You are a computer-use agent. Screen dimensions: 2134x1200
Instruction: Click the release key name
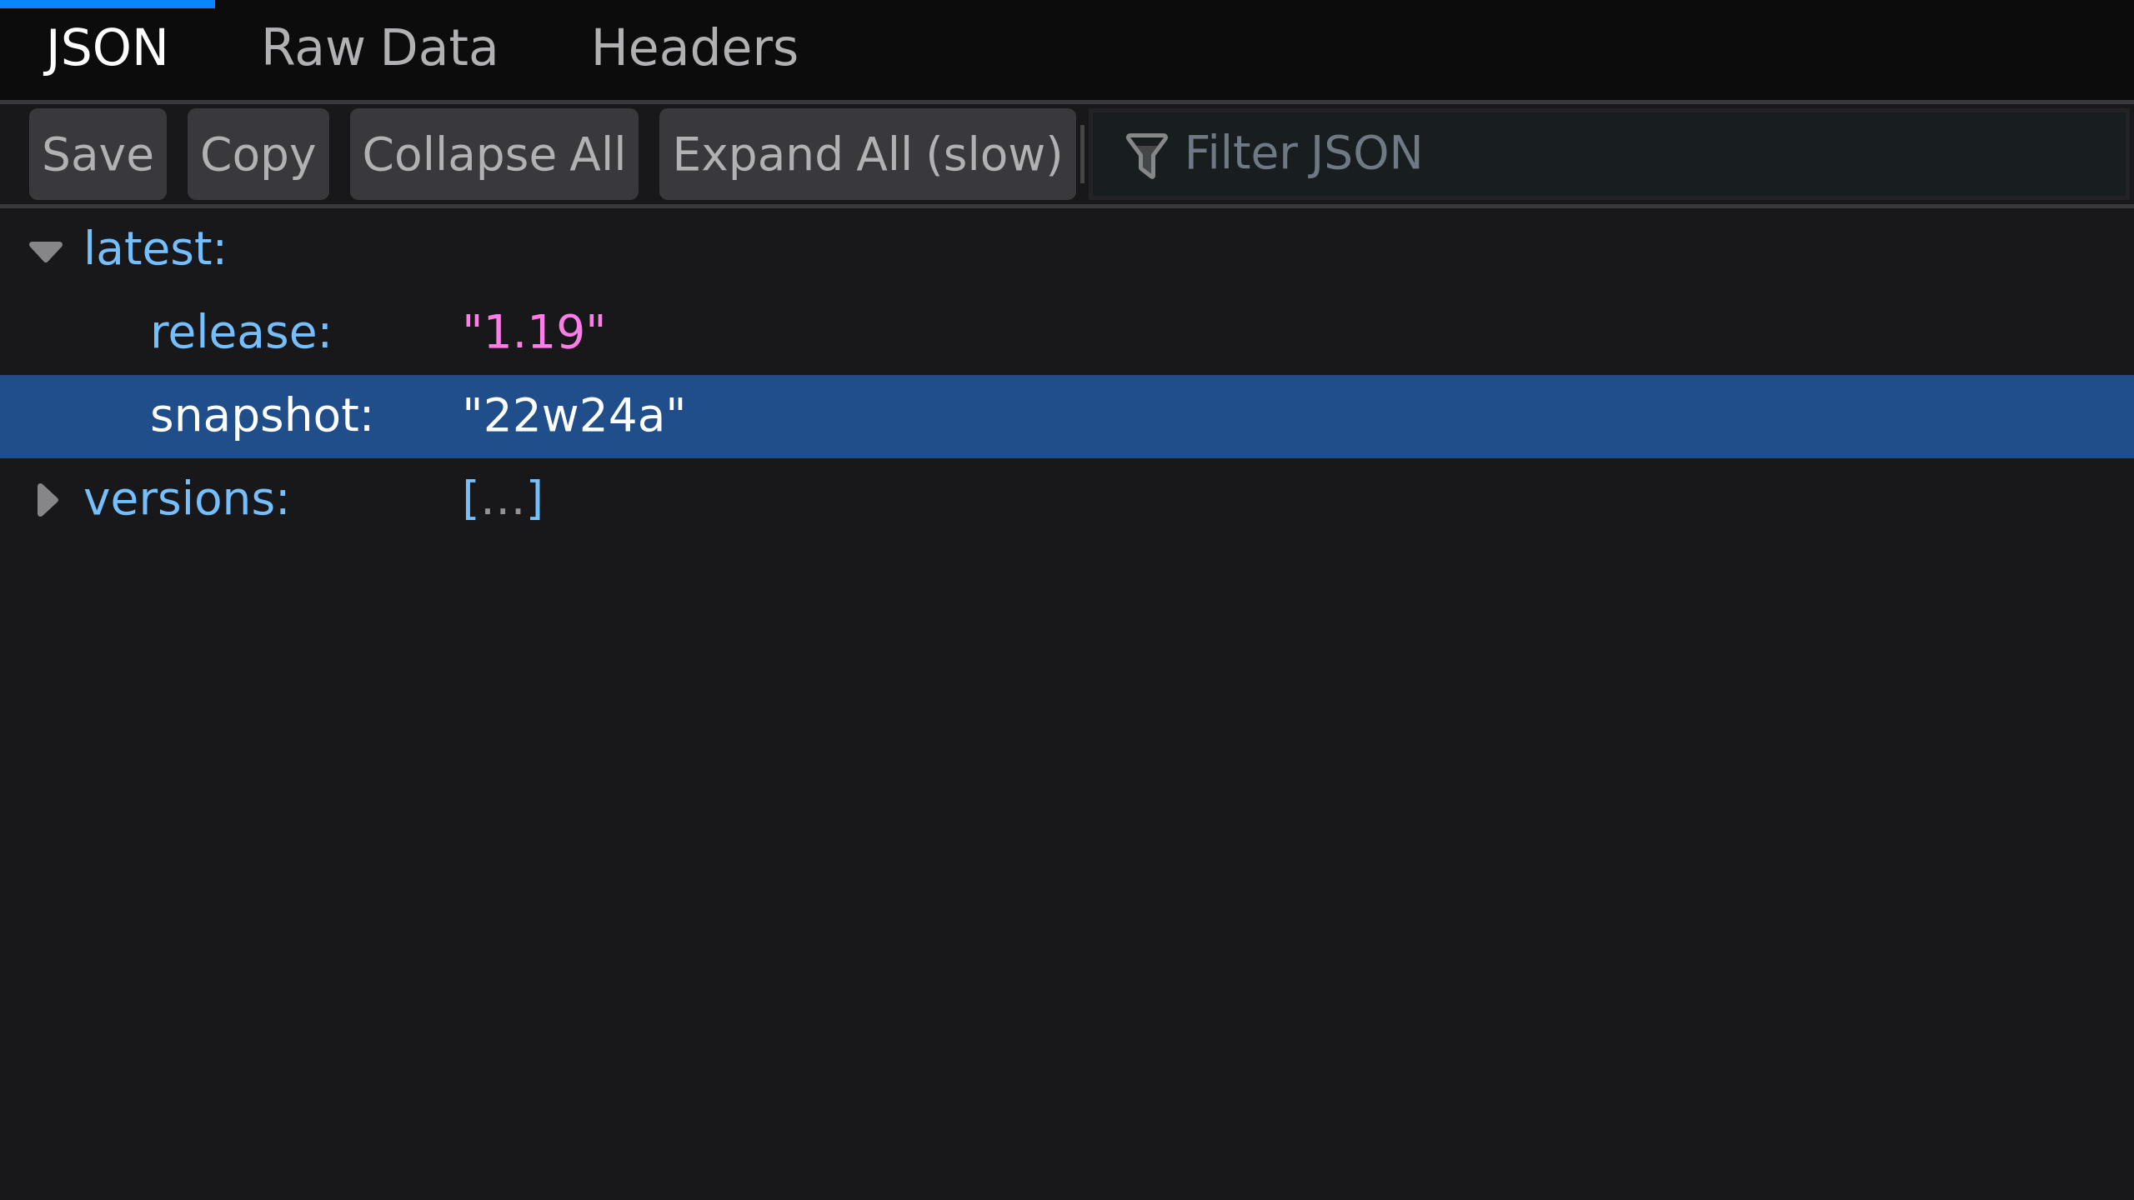tap(241, 332)
